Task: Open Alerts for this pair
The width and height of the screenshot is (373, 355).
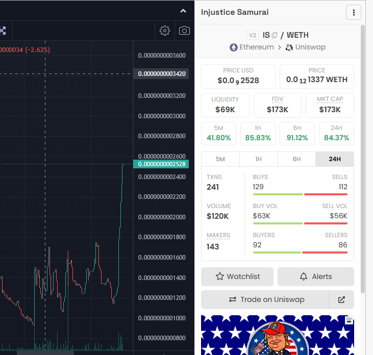Action: [316, 276]
